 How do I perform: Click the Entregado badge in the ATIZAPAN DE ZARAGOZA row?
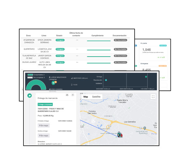coord(60,40)
